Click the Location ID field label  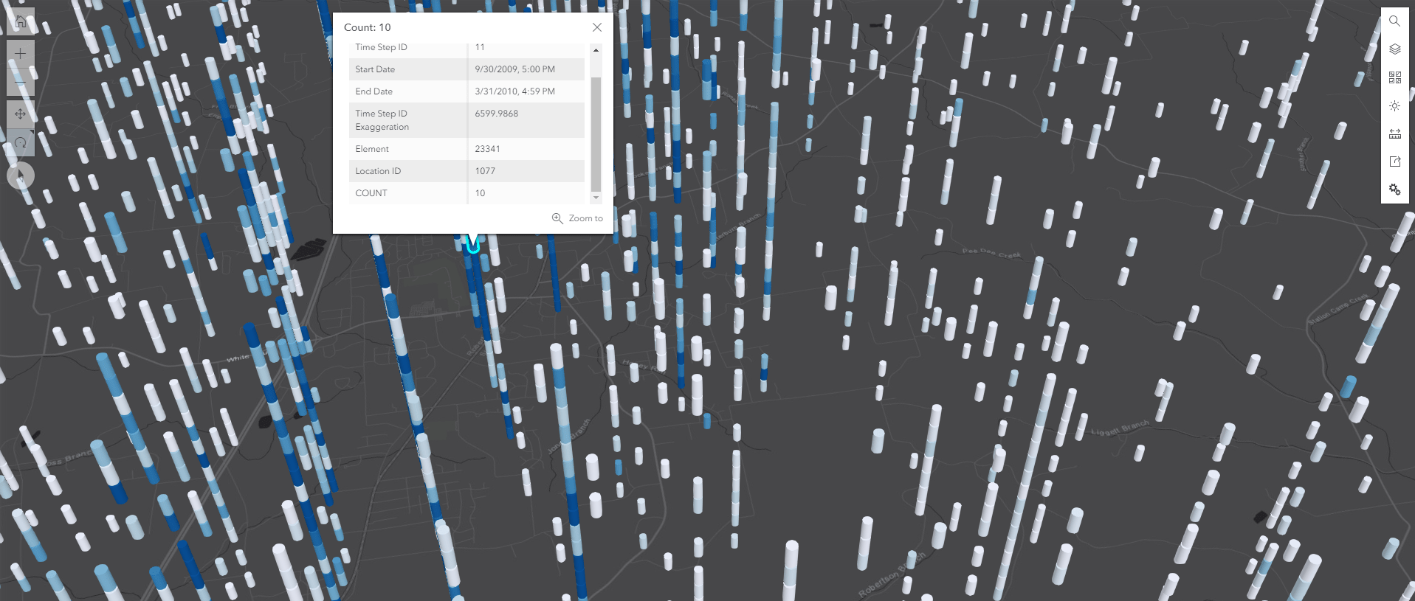(x=378, y=171)
